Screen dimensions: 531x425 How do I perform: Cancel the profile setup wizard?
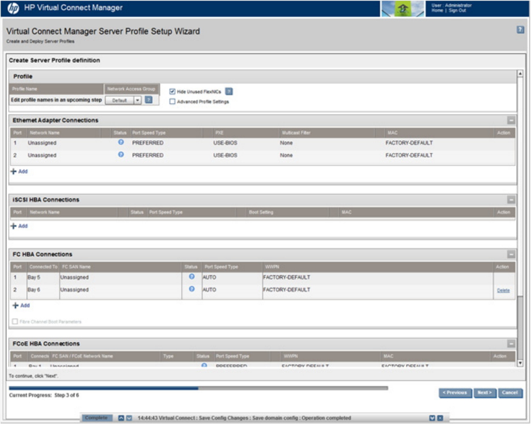[509, 393]
